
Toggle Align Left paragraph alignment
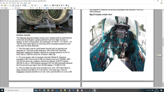pos(47,8)
